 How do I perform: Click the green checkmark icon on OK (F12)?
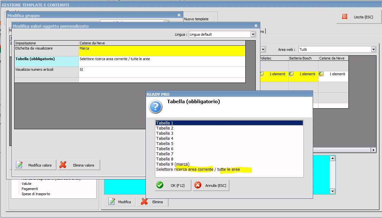tap(160, 185)
